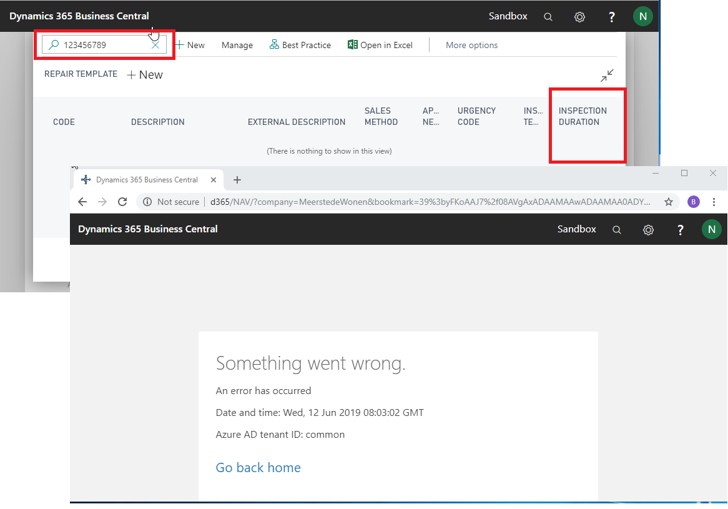Click the N user avatar in the back window

[x=643, y=16]
